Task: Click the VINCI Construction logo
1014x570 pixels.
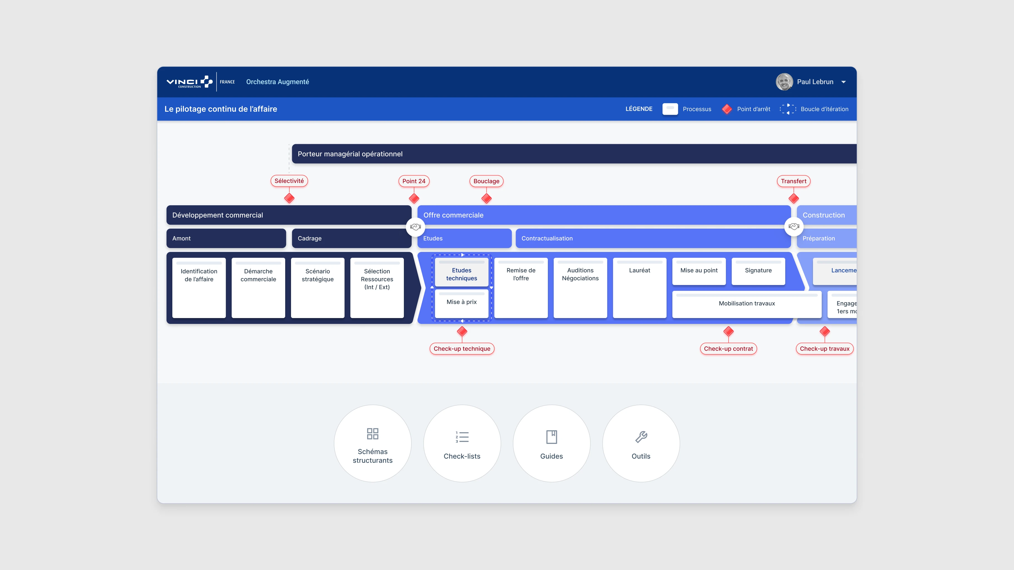Action: (189, 81)
